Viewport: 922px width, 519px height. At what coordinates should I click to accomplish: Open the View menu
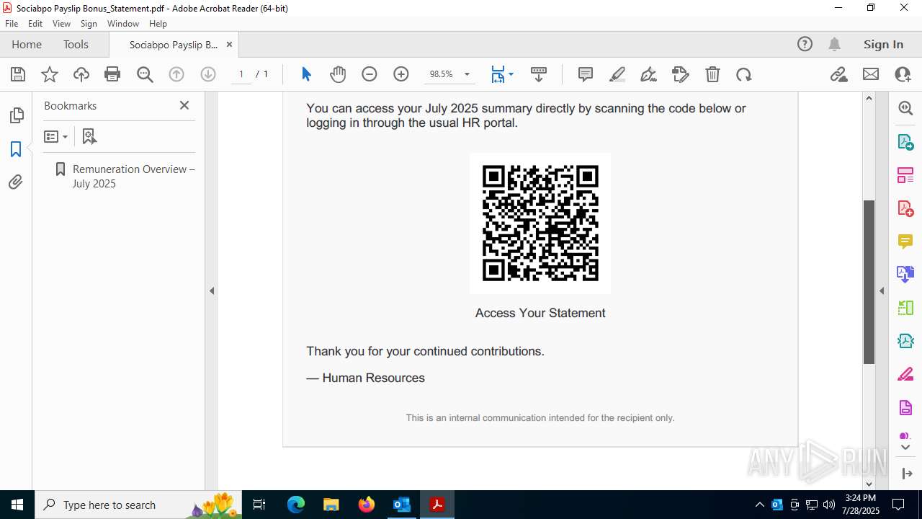tap(61, 24)
